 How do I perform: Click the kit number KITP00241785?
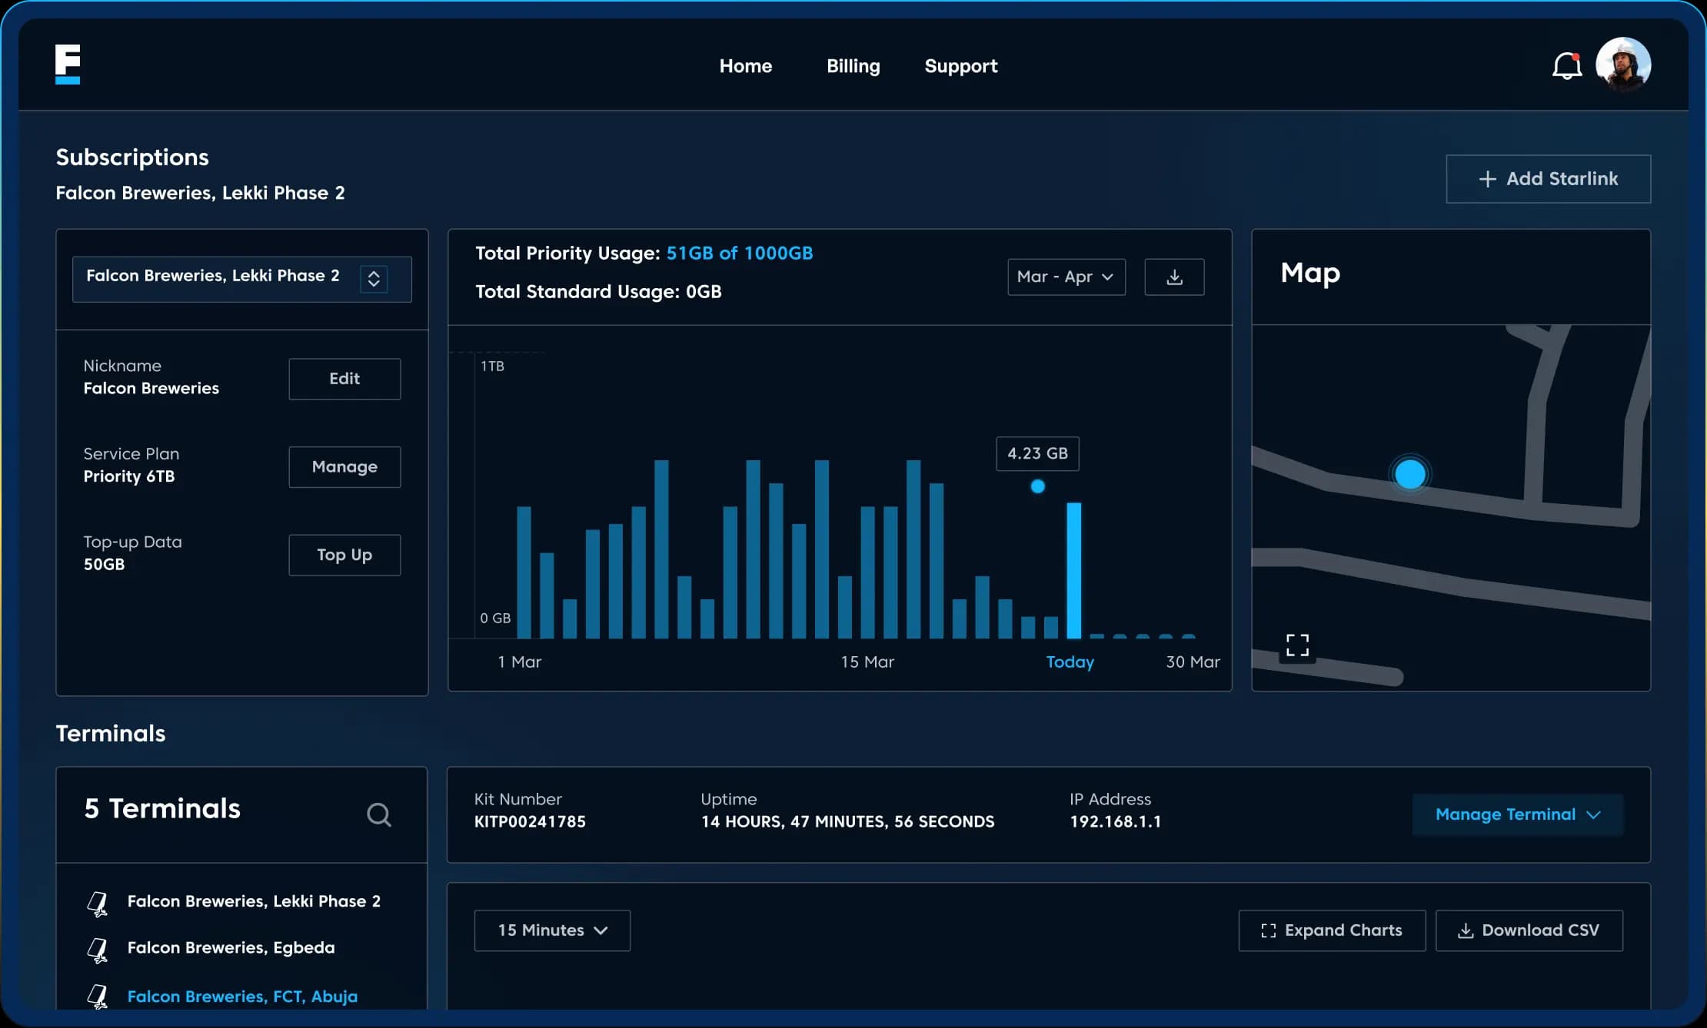coord(530,822)
